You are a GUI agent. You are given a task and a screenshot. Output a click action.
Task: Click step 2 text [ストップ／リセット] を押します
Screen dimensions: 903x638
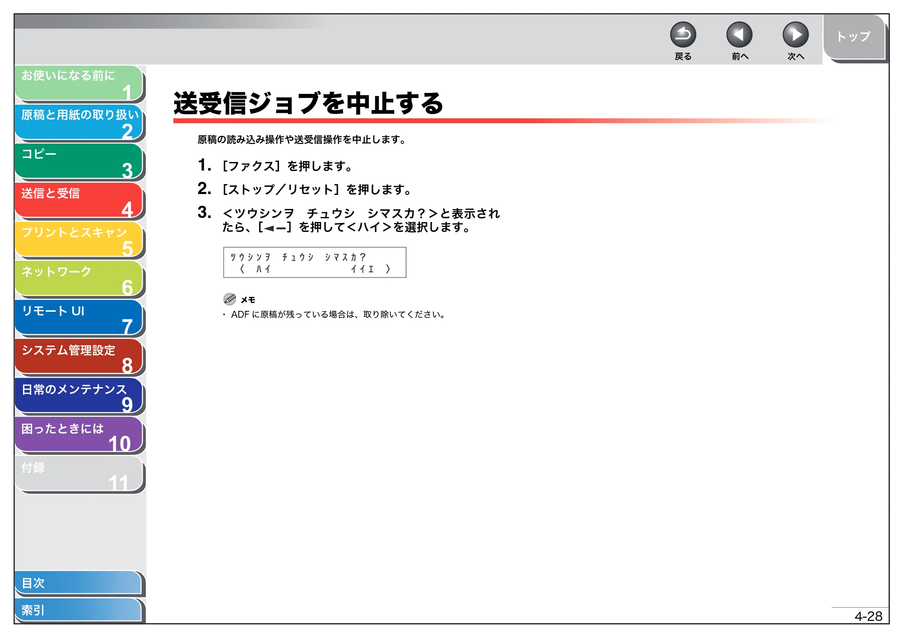point(317,190)
